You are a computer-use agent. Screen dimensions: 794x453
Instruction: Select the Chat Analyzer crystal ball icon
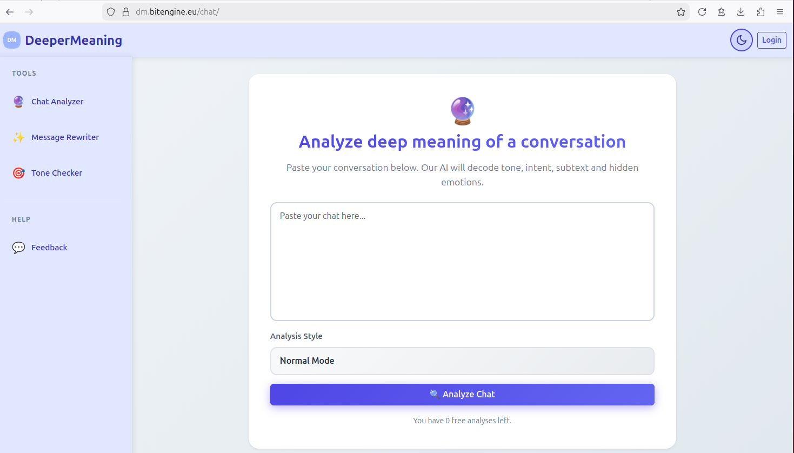(x=18, y=102)
